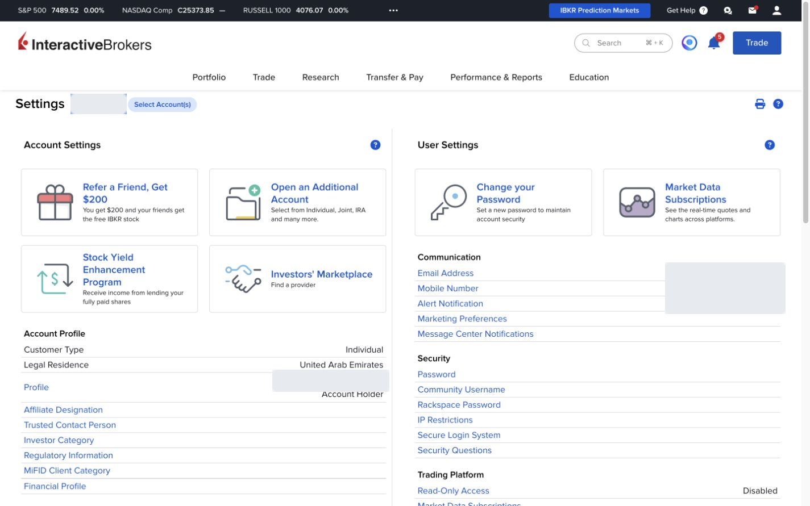This screenshot has width=810, height=506.
Task: Open Community Username link
Action: coord(462,390)
